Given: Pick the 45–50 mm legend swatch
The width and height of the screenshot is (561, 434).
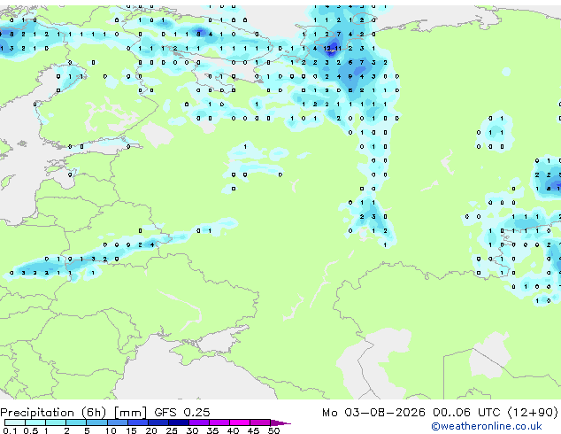Looking at the screenshot, I should 260,422.
